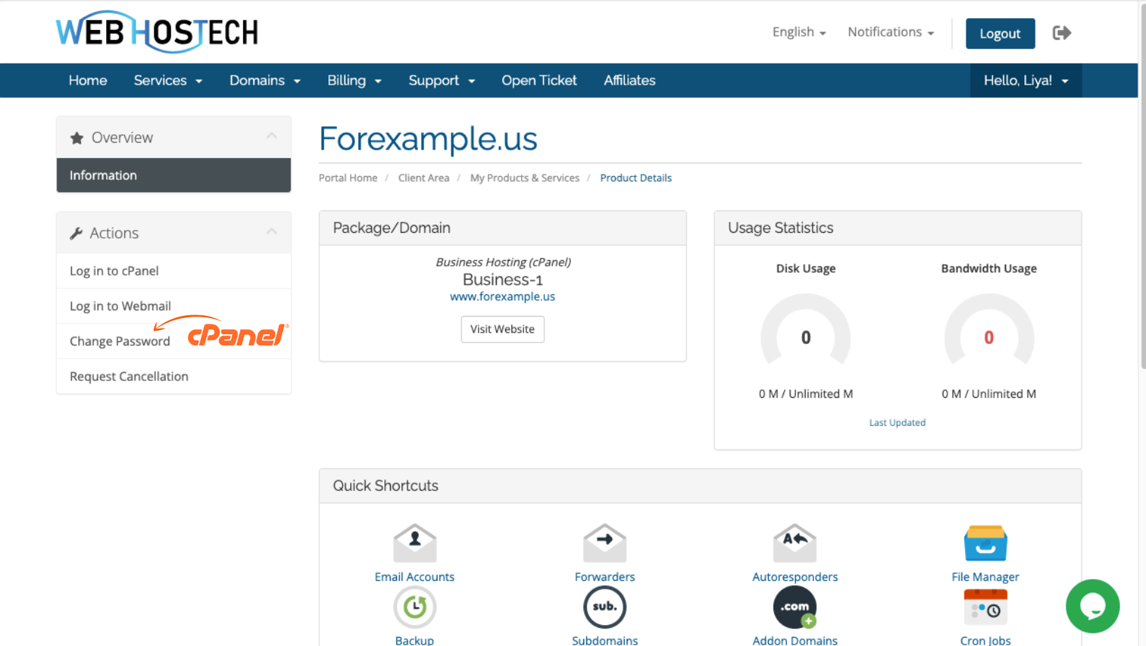Go to Portal Home breadcrumb
Viewport: 1146px width, 646px height.
[x=348, y=178]
